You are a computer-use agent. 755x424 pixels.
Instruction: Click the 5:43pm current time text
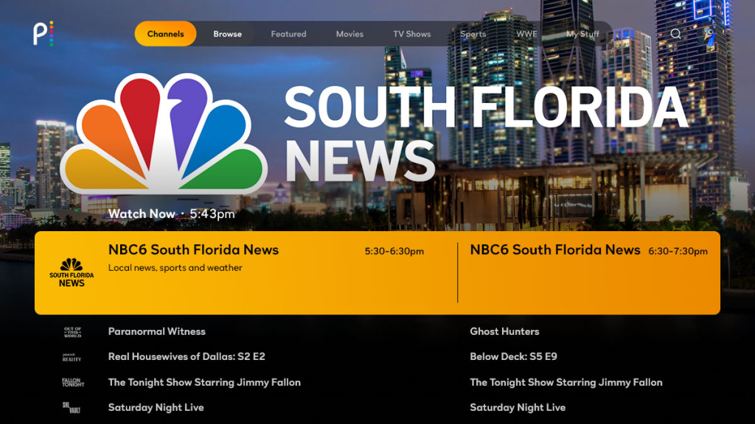coord(212,214)
